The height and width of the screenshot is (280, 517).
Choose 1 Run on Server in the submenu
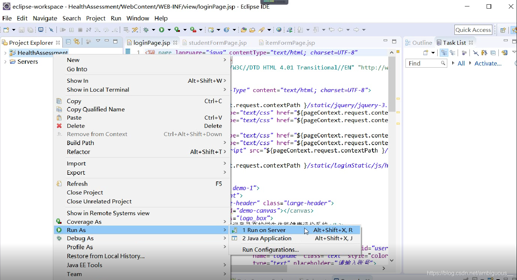(x=295, y=230)
